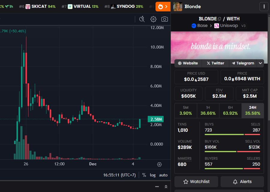Open trending #8 SYNDOG token
The image size is (270, 192).
[124, 7]
